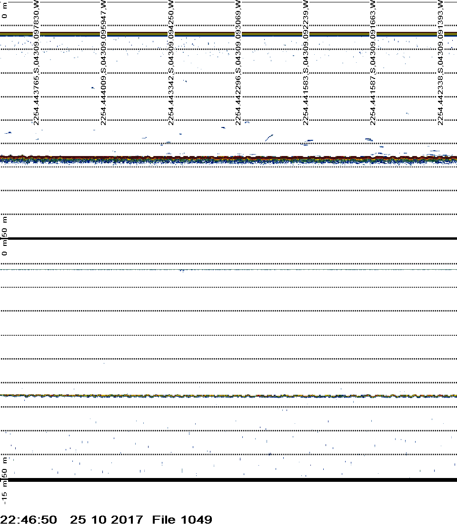This screenshot has height=527, width=457.
Task: Click the 22:46:50 timestamp text
Action: pyautogui.click(x=29, y=519)
